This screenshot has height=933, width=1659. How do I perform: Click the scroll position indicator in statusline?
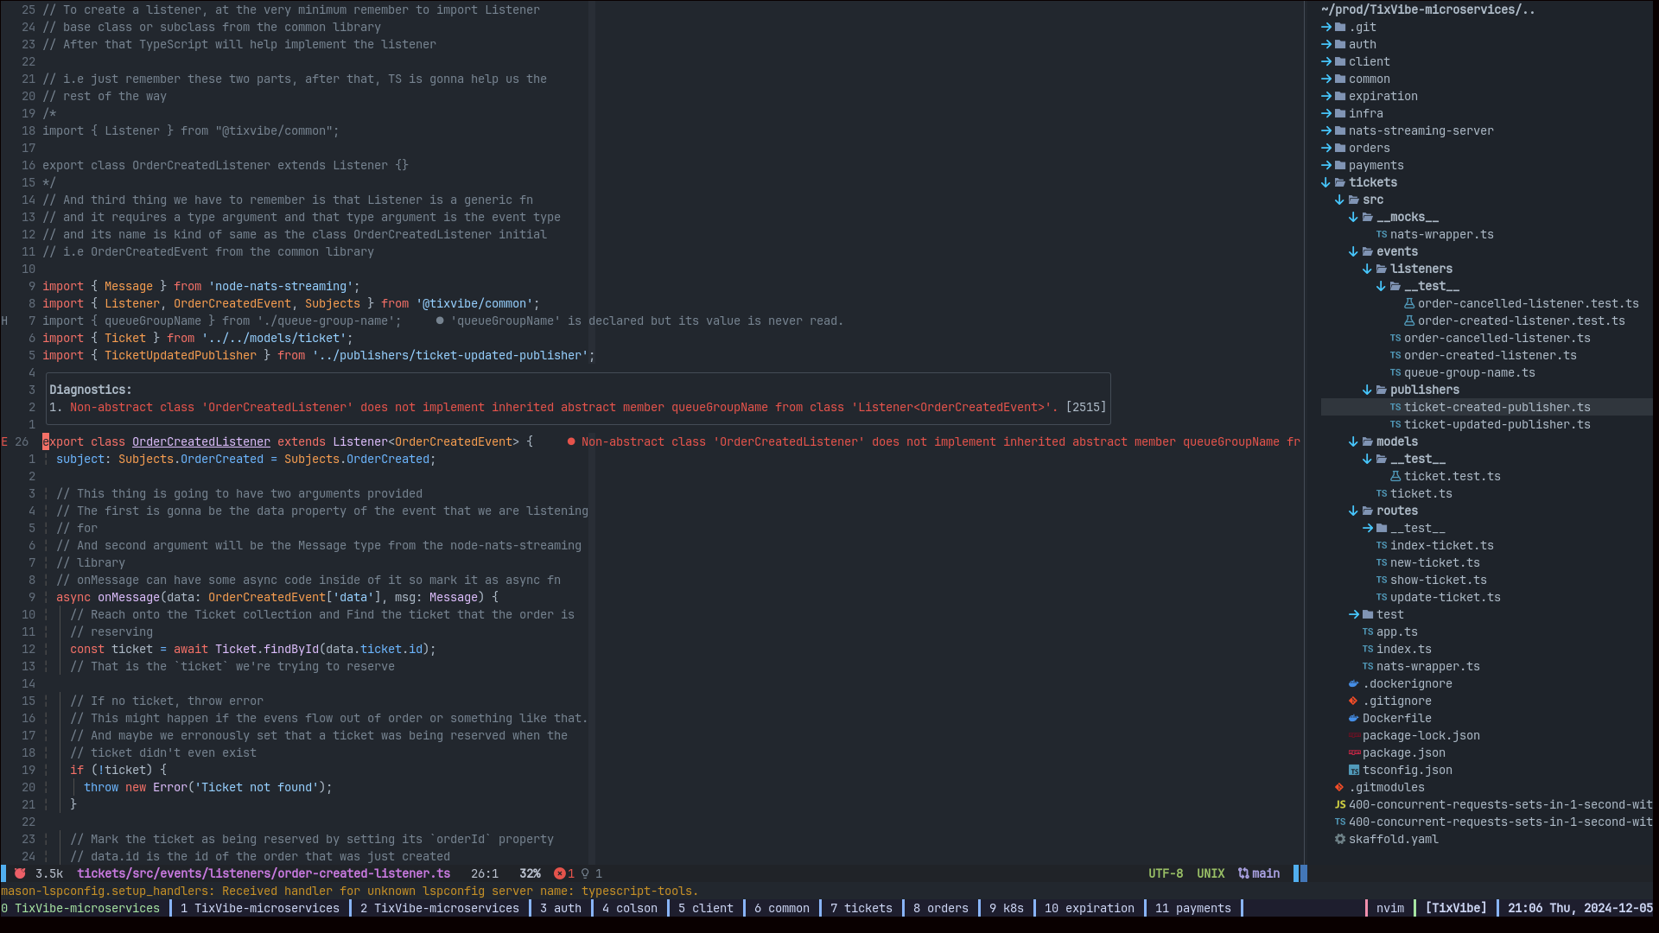pyautogui.click(x=530, y=873)
